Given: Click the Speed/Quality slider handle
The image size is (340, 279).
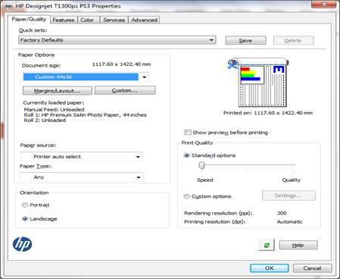Looking at the screenshot, I should 201,165.
